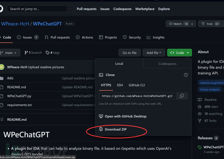Open Issues in top navigation

click(x=105, y=9)
